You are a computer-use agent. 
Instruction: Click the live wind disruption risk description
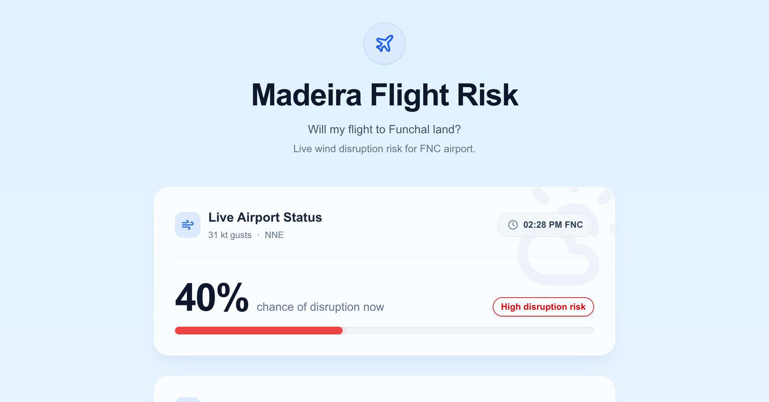(384, 149)
